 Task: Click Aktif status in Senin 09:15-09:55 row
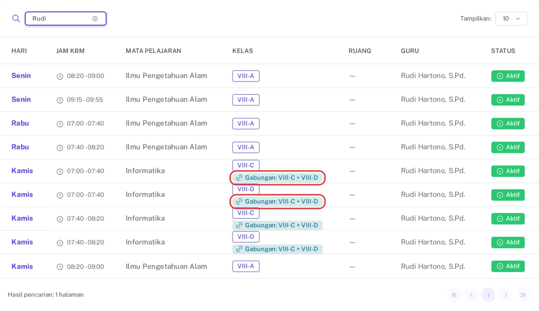click(508, 100)
